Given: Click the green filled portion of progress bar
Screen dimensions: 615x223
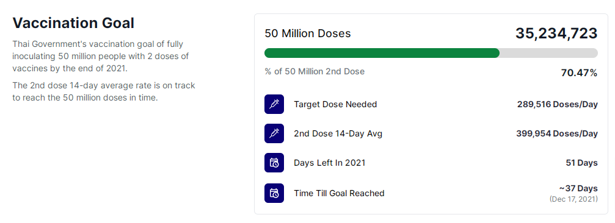Looking at the screenshot, I should pos(382,53).
